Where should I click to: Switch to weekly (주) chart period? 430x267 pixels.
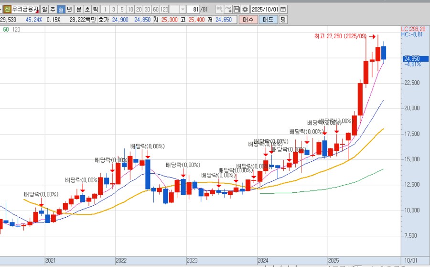(53, 9)
